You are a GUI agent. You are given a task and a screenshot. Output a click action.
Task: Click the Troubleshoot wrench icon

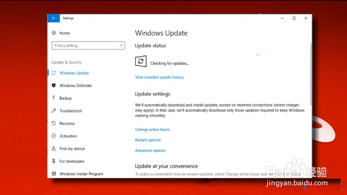coord(54,110)
